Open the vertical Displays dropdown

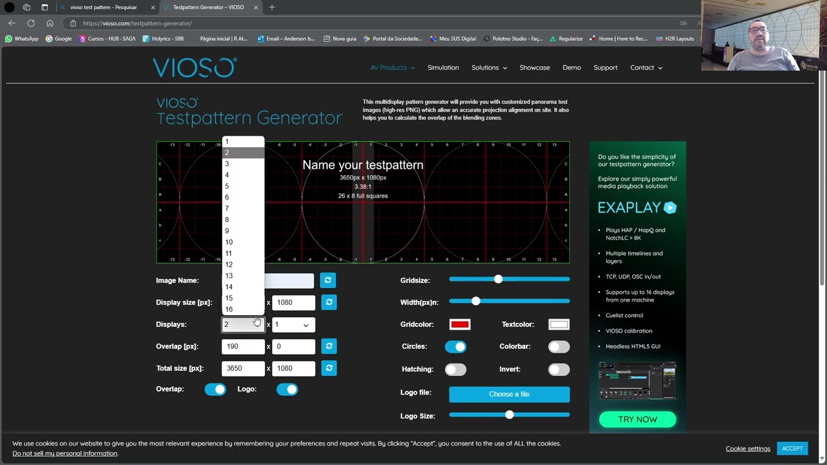click(293, 325)
